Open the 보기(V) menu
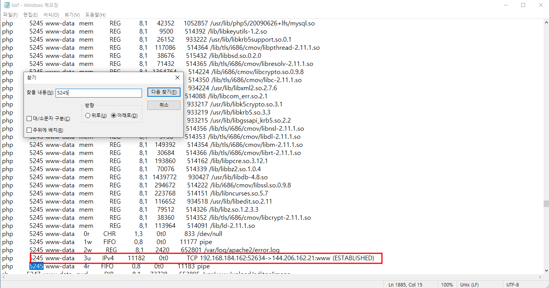The width and height of the screenshot is (549, 288). point(72,15)
